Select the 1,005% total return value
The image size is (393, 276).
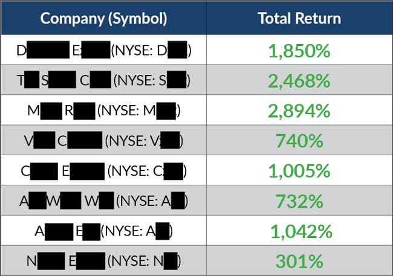click(x=299, y=171)
